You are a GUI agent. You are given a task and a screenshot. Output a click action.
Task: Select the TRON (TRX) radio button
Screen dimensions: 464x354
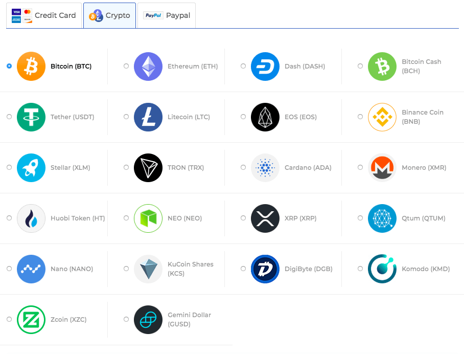[x=126, y=167]
